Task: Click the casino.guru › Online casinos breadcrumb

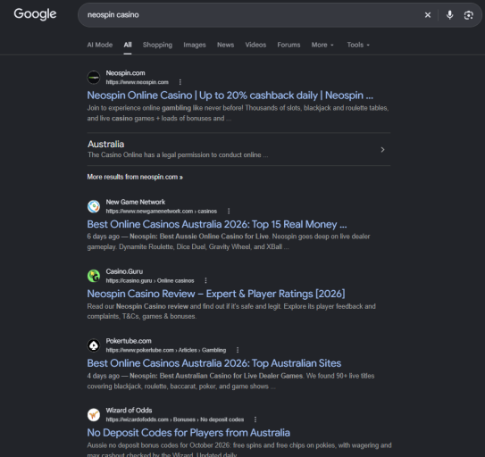Action: tap(150, 280)
